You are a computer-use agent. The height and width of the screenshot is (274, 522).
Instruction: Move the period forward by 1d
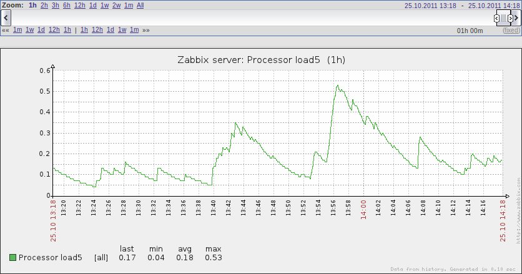click(x=110, y=29)
